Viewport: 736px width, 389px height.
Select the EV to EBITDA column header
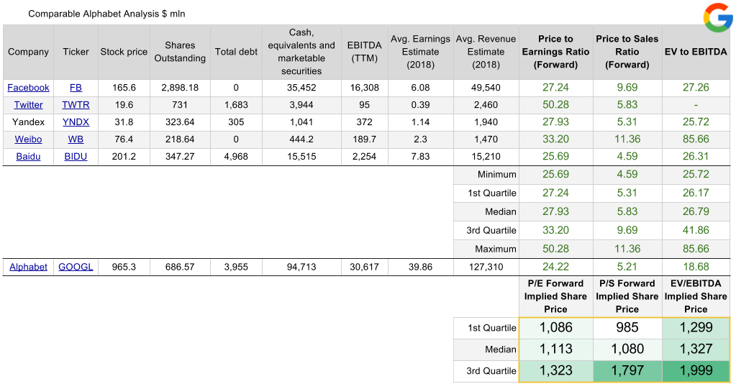[696, 52]
